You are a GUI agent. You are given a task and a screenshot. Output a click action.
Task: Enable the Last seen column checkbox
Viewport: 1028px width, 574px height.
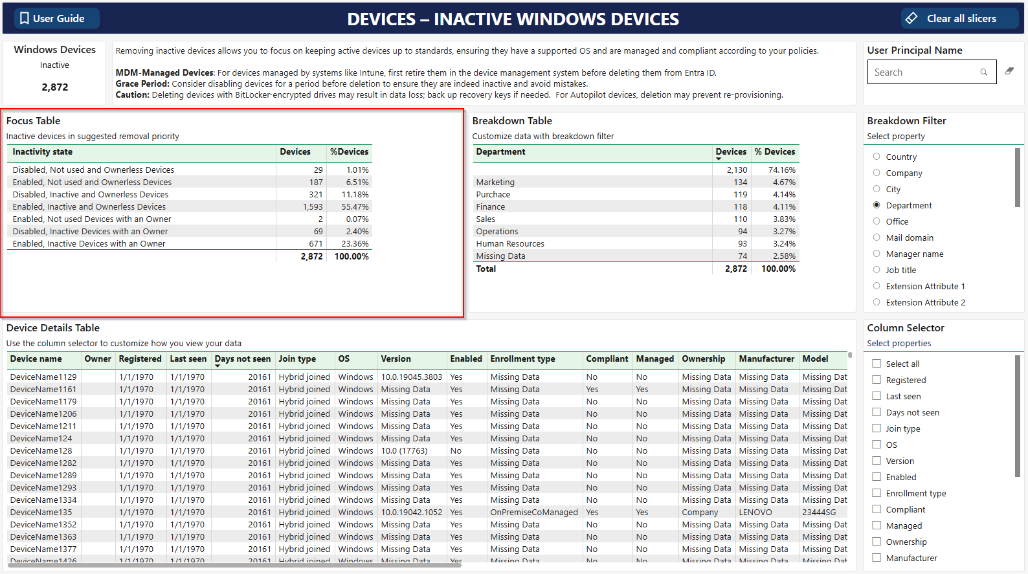coord(877,396)
